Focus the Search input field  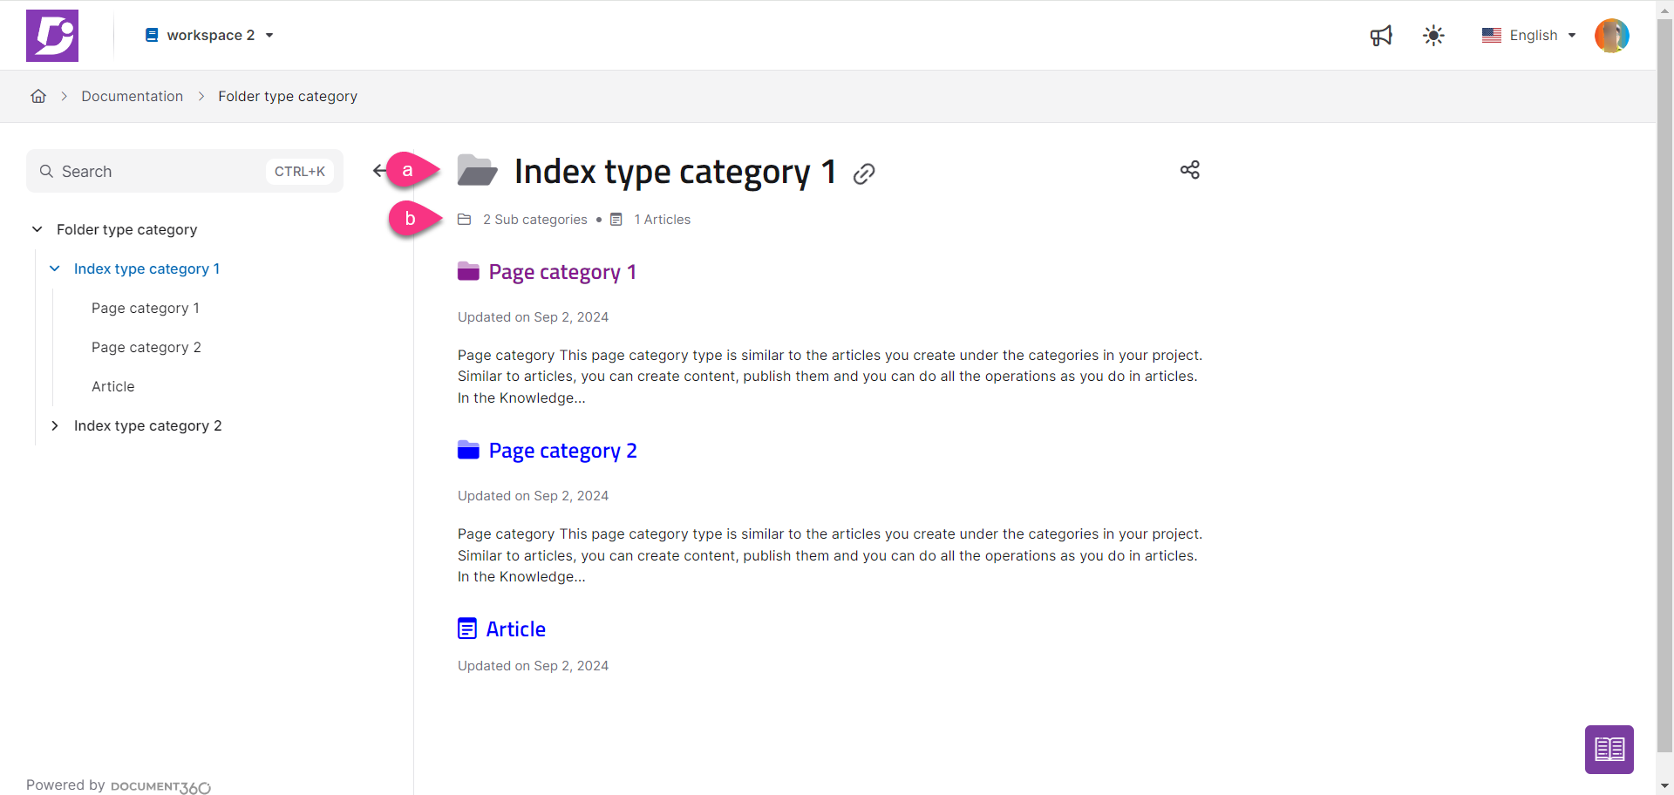(185, 171)
